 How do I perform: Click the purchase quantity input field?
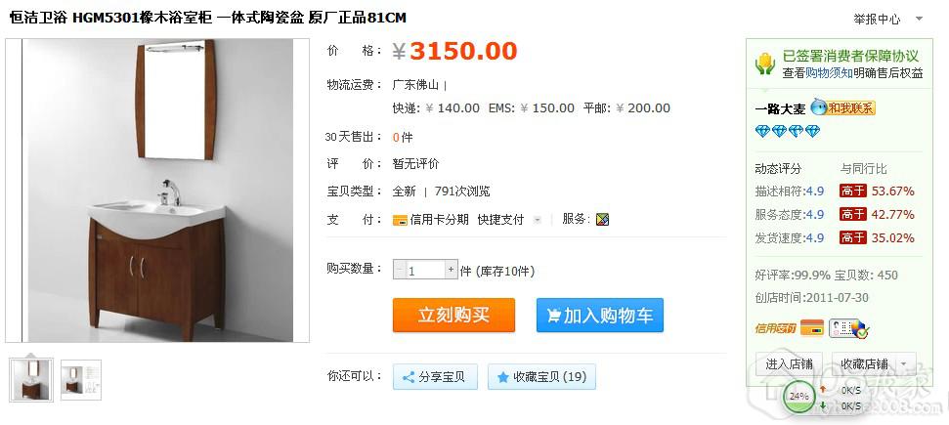click(425, 269)
